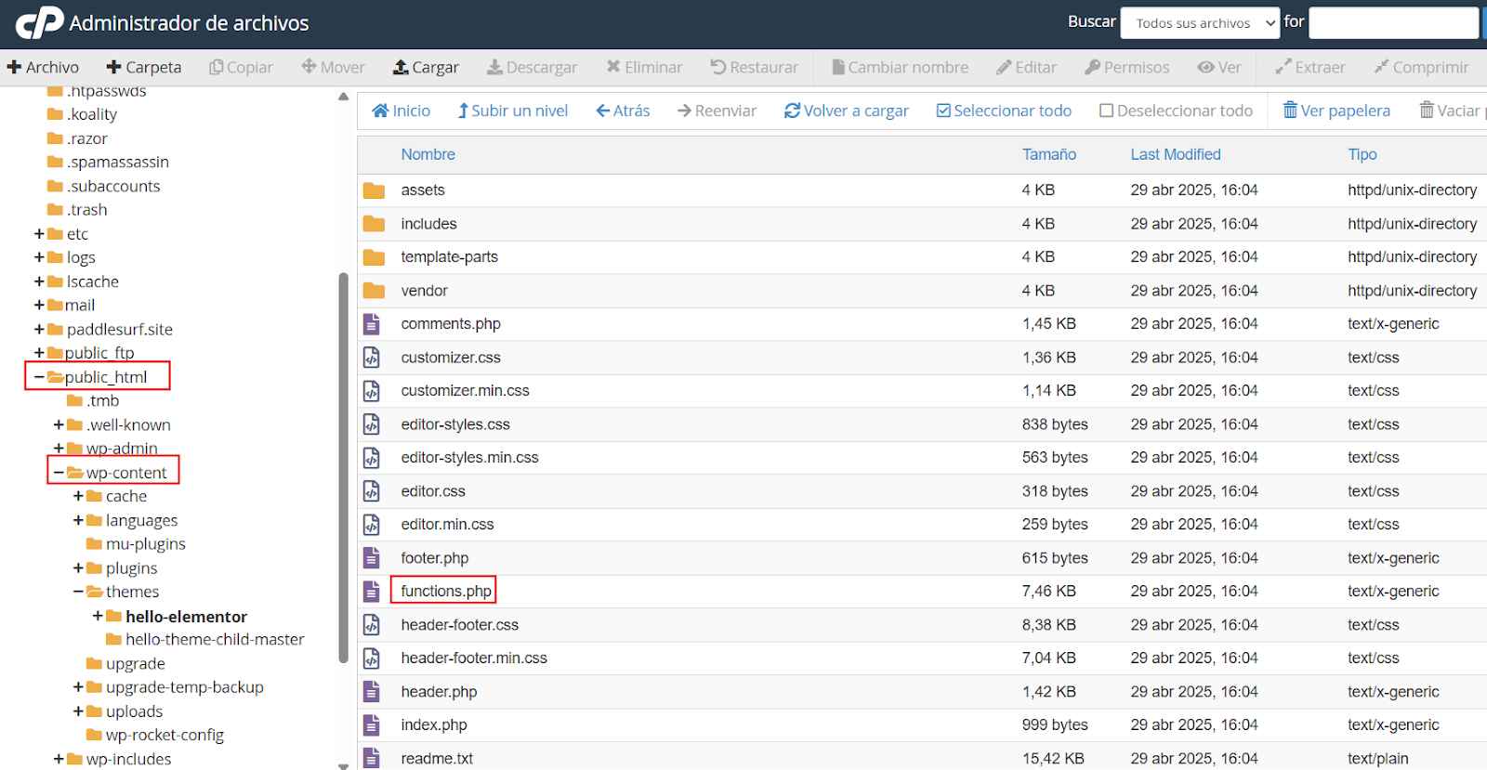Select the footer.php file name

(x=434, y=557)
